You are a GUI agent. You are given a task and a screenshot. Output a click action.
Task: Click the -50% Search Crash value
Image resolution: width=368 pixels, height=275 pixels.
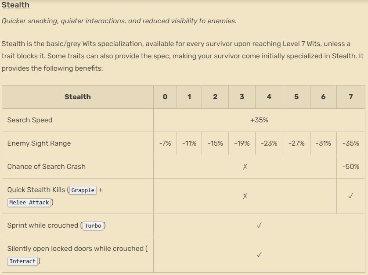coord(350,167)
